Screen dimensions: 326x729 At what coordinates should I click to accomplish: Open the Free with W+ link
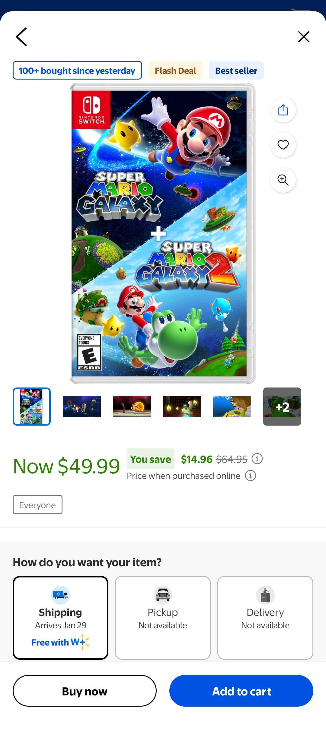coord(60,642)
